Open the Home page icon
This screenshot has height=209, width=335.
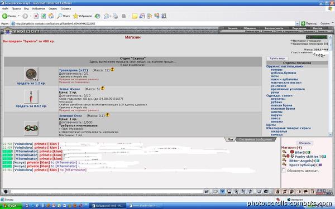pos(51,16)
